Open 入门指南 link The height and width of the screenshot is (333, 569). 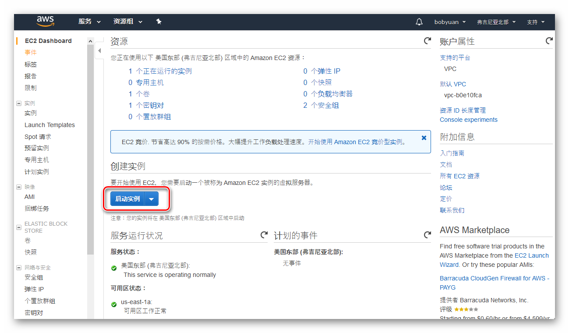[452, 153]
